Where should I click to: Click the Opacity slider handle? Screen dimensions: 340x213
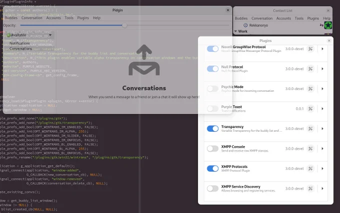[x=124, y=25]
